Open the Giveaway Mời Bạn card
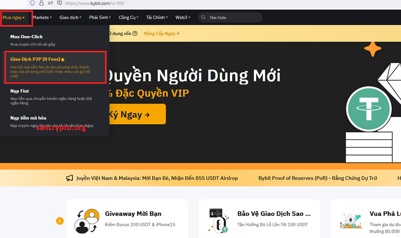Viewport: 401px width, 238px height. coord(127,219)
